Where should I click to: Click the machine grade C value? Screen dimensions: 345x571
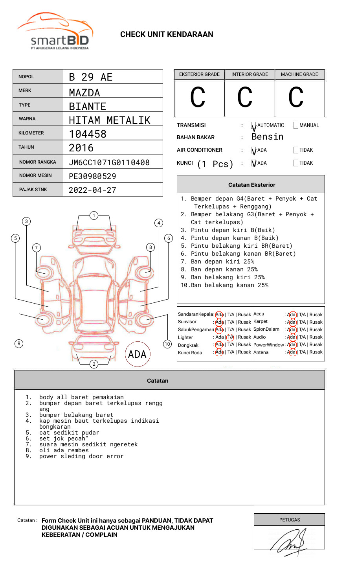click(x=296, y=98)
